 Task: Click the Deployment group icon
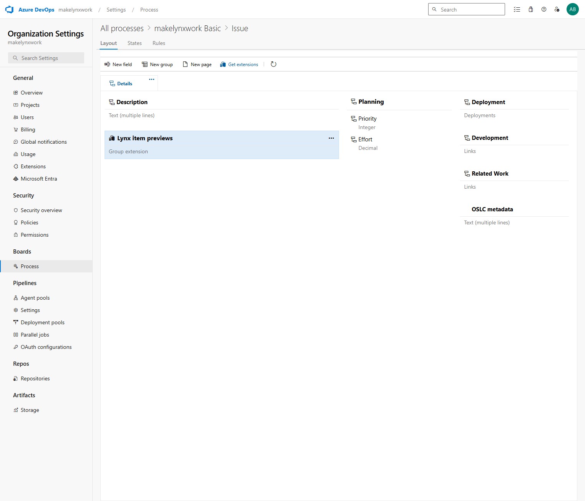click(x=467, y=102)
